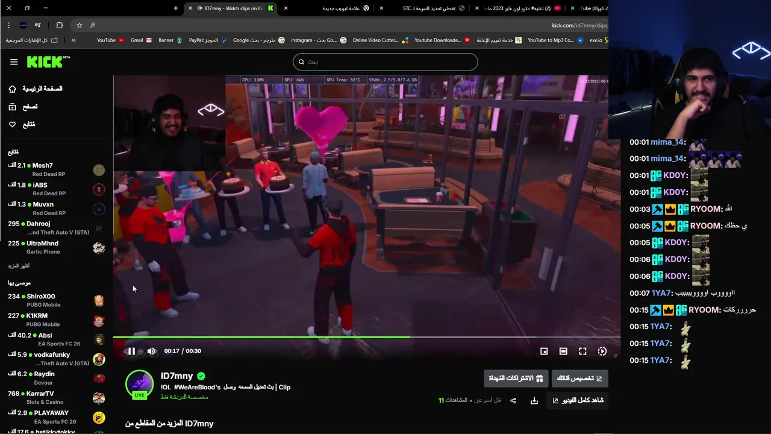The height and width of the screenshot is (434, 771).
Task: Open the browser extensions puzzle icon
Action: click(59, 25)
